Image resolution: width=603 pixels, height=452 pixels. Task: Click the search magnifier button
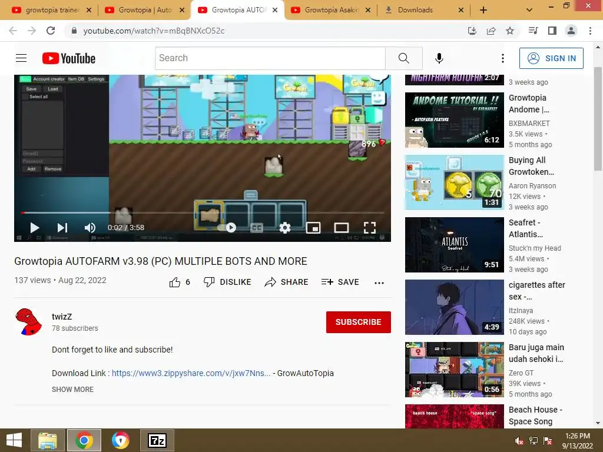click(x=404, y=58)
